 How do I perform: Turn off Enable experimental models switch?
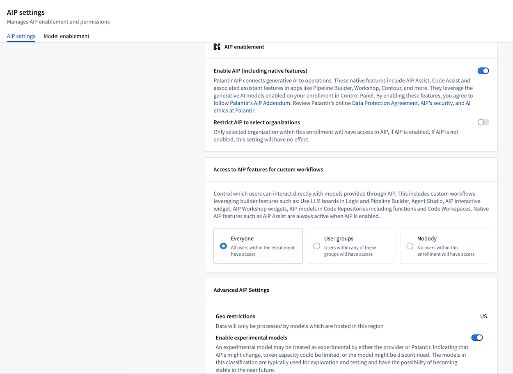pyautogui.click(x=477, y=338)
